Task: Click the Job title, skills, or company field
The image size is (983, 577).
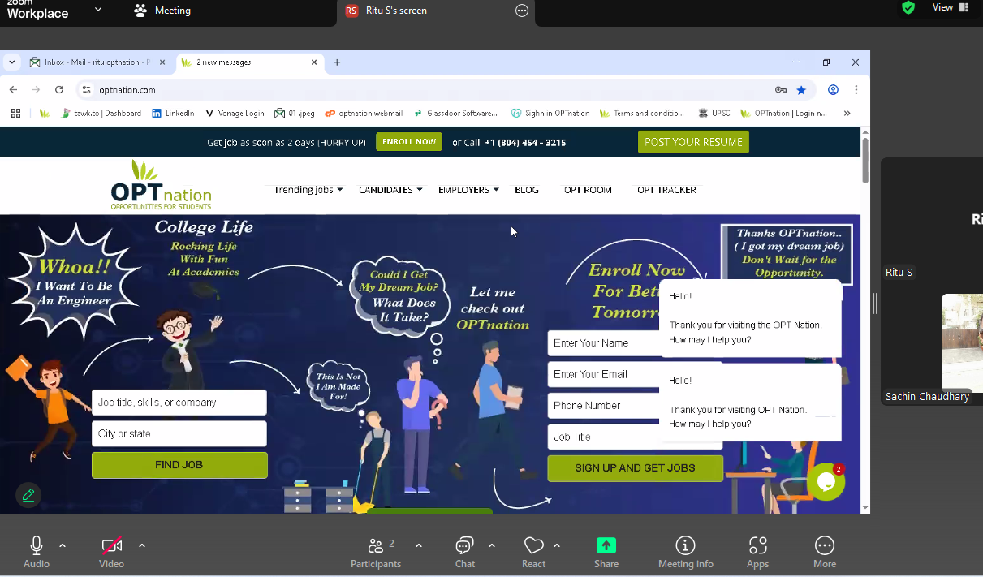Action: click(x=179, y=403)
